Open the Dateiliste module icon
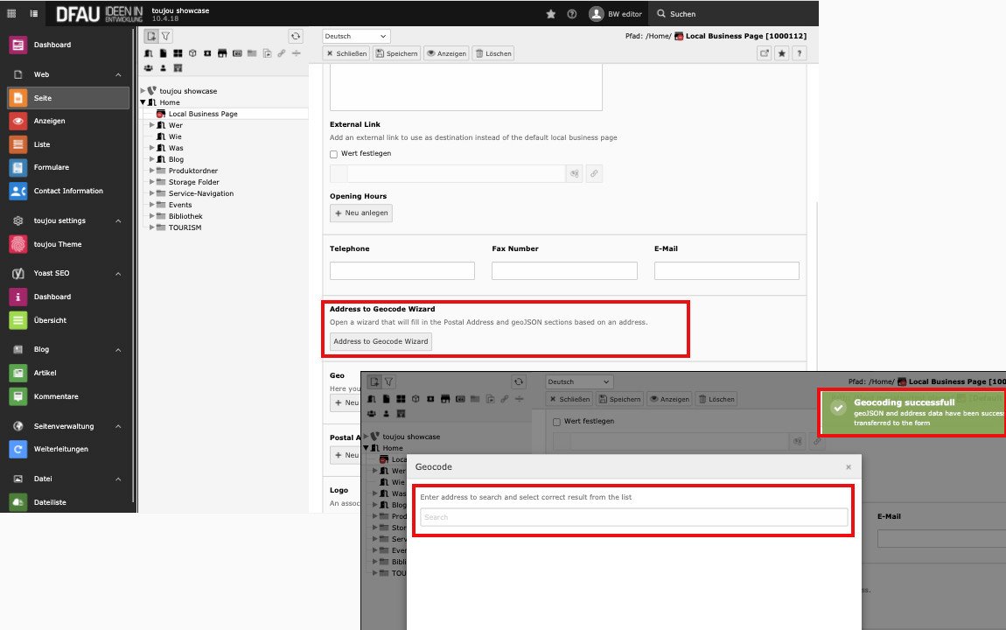This screenshot has height=630, width=1006. coord(17,502)
